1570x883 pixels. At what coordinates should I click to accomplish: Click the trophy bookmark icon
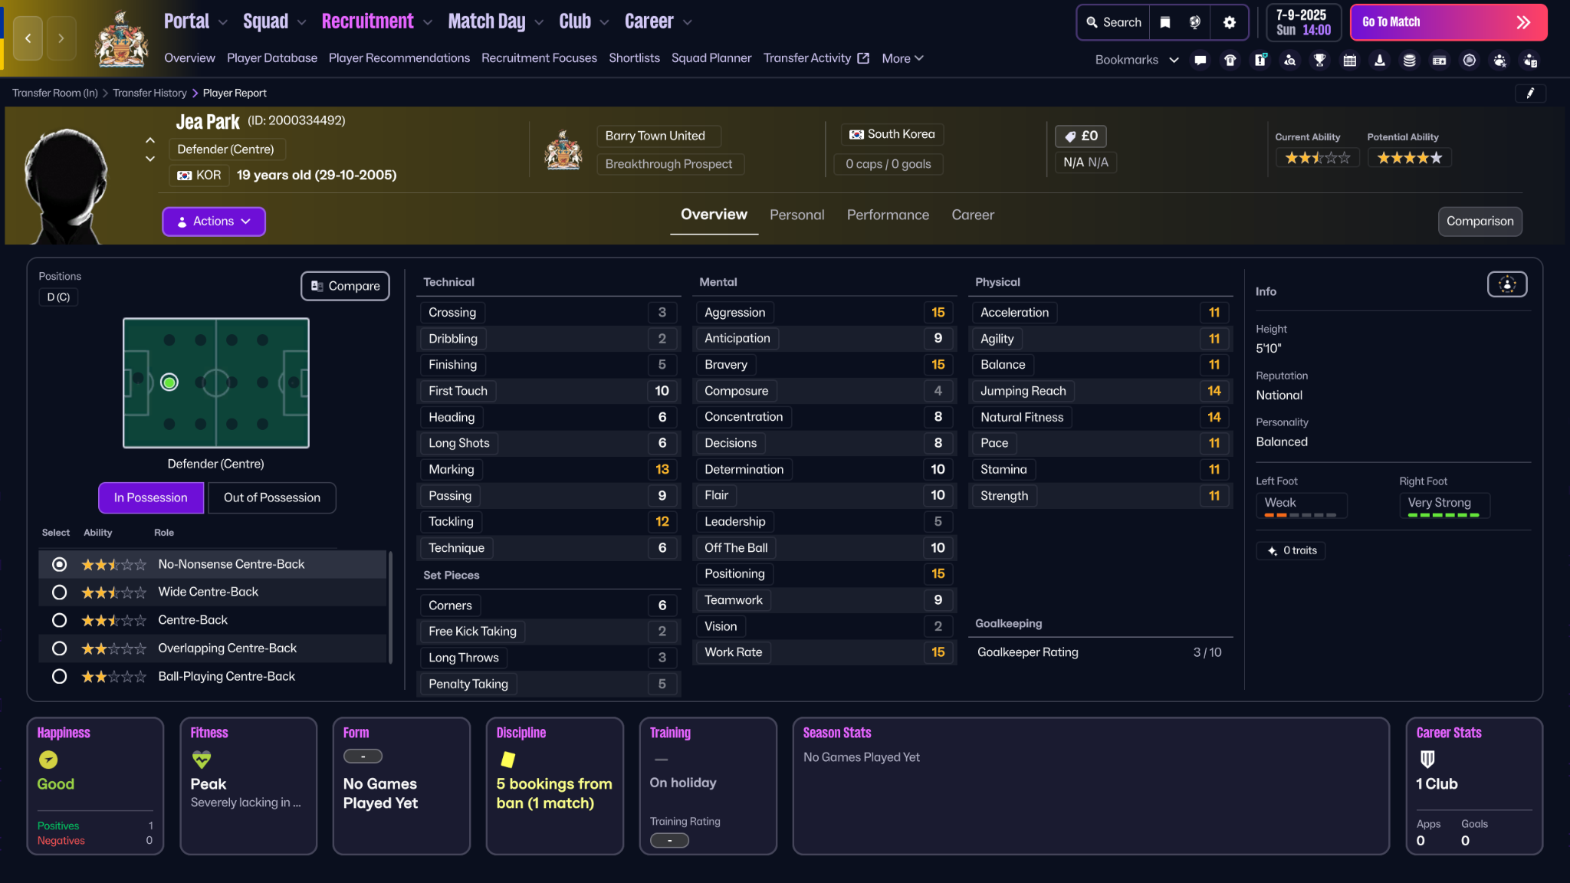click(x=1319, y=60)
